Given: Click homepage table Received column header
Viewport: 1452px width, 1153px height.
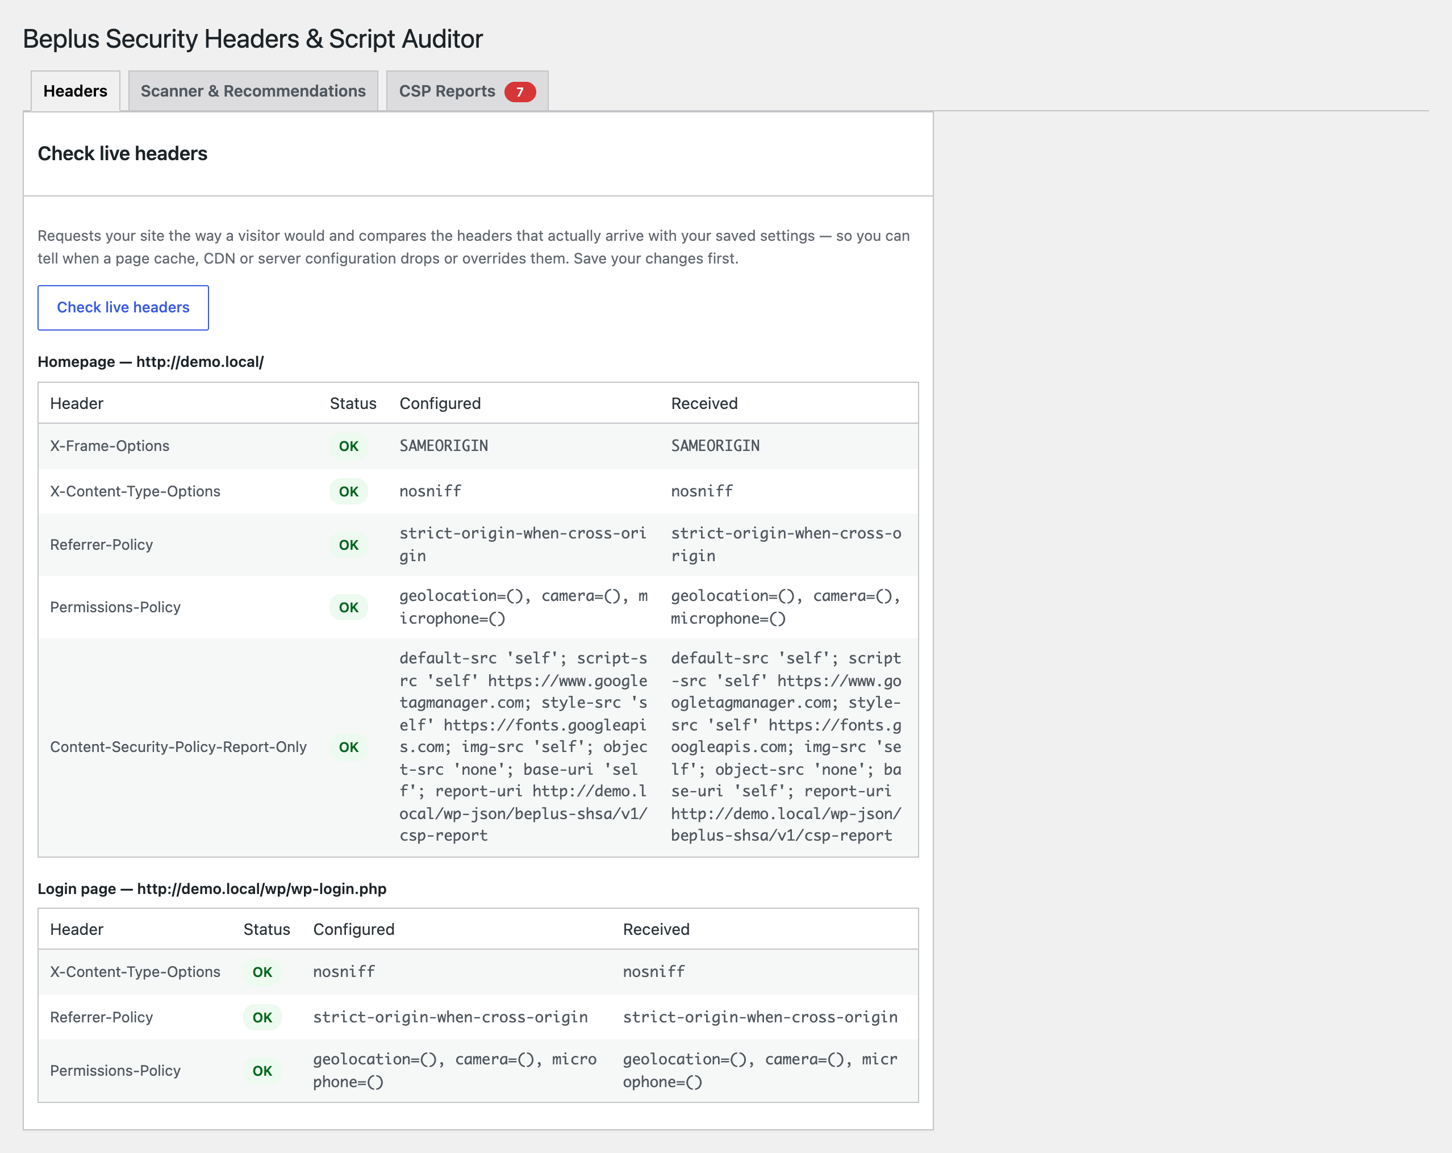Looking at the screenshot, I should click(704, 403).
